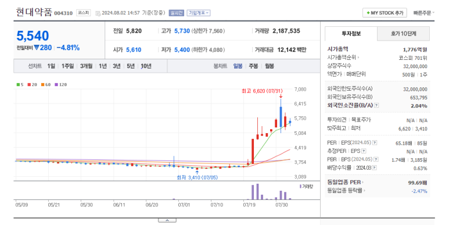Click 52주최고 최저 value 6,620 | 3,410
This screenshot has width=449, height=225.
(x=412, y=128)
